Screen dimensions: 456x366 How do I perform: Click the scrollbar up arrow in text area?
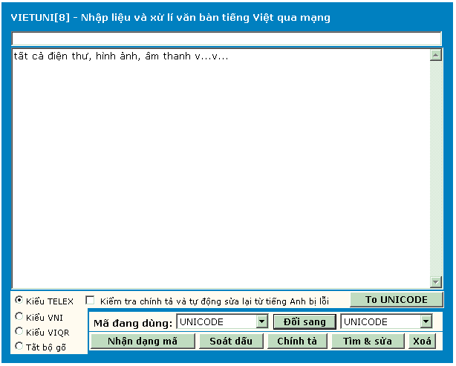pos(436,55)
